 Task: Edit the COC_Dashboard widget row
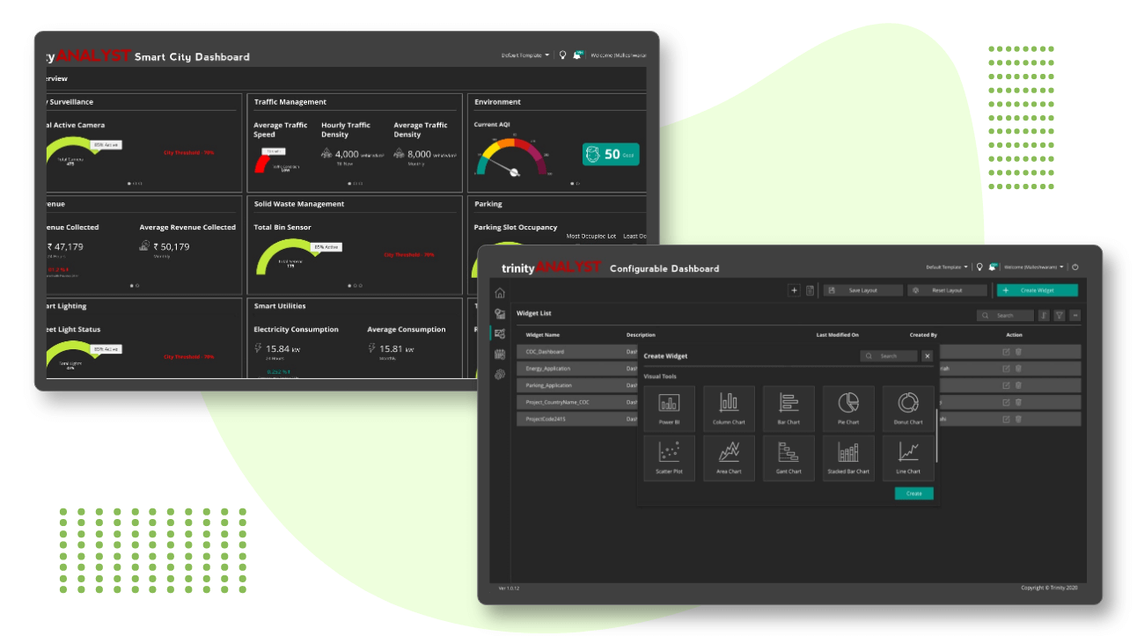point(1006,352)
